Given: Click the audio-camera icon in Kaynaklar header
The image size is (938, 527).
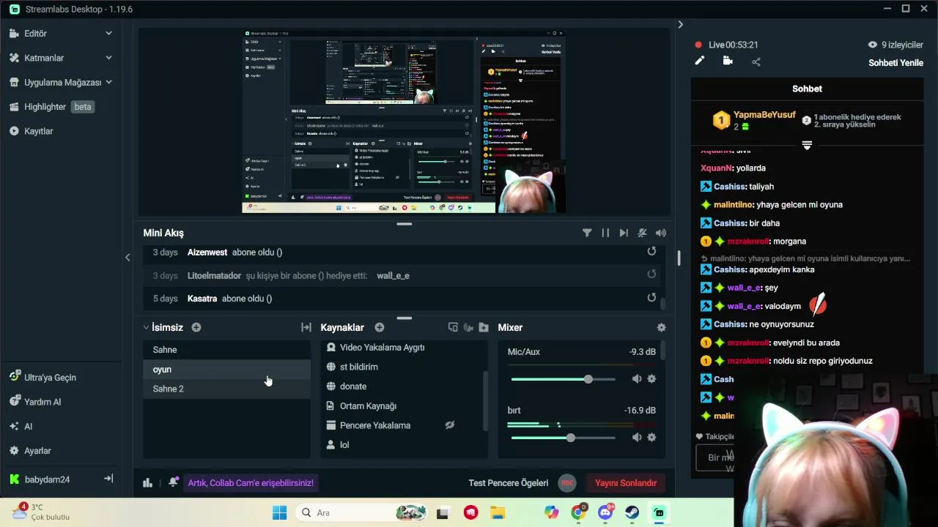Looking at the screenshot, I should point(468,327).
